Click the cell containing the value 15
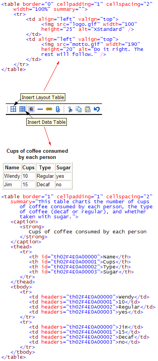The width and height of the screenshot is (158, 361). click(28, 185)
